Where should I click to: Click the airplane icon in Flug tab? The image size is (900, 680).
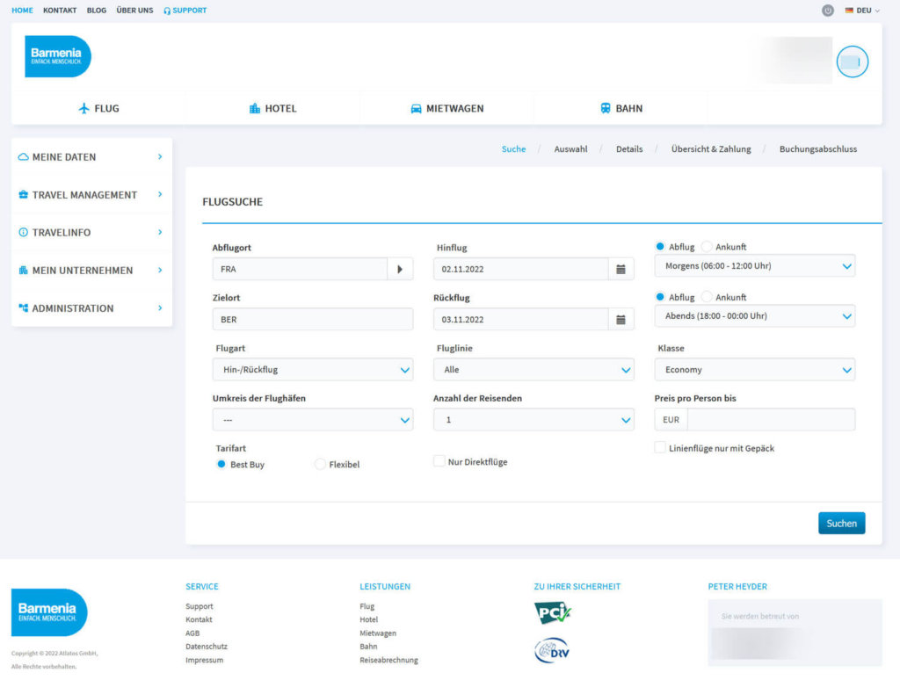point(84,109)
